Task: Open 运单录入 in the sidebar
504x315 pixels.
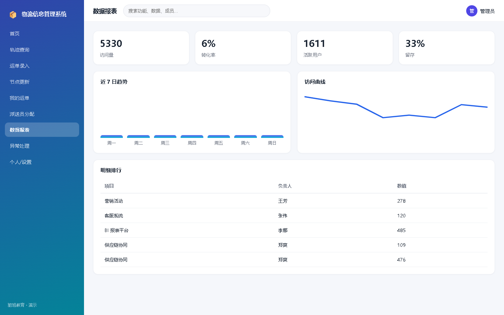Action: [x=42, y=66]
